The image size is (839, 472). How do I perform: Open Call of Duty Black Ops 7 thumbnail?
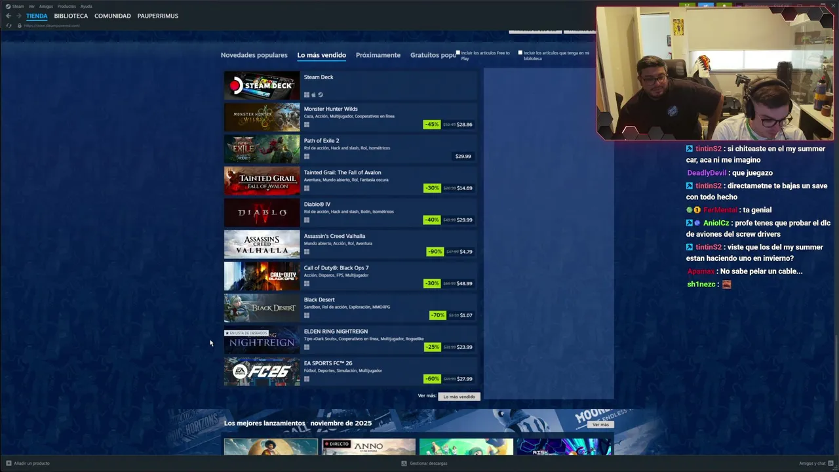click(262, 277)
